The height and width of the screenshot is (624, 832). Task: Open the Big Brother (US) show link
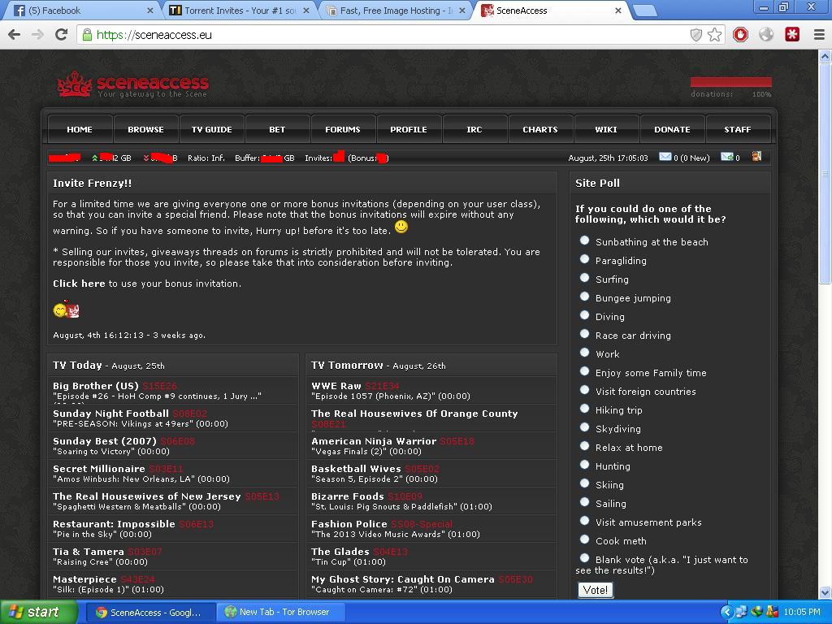(x=96, y=386)
